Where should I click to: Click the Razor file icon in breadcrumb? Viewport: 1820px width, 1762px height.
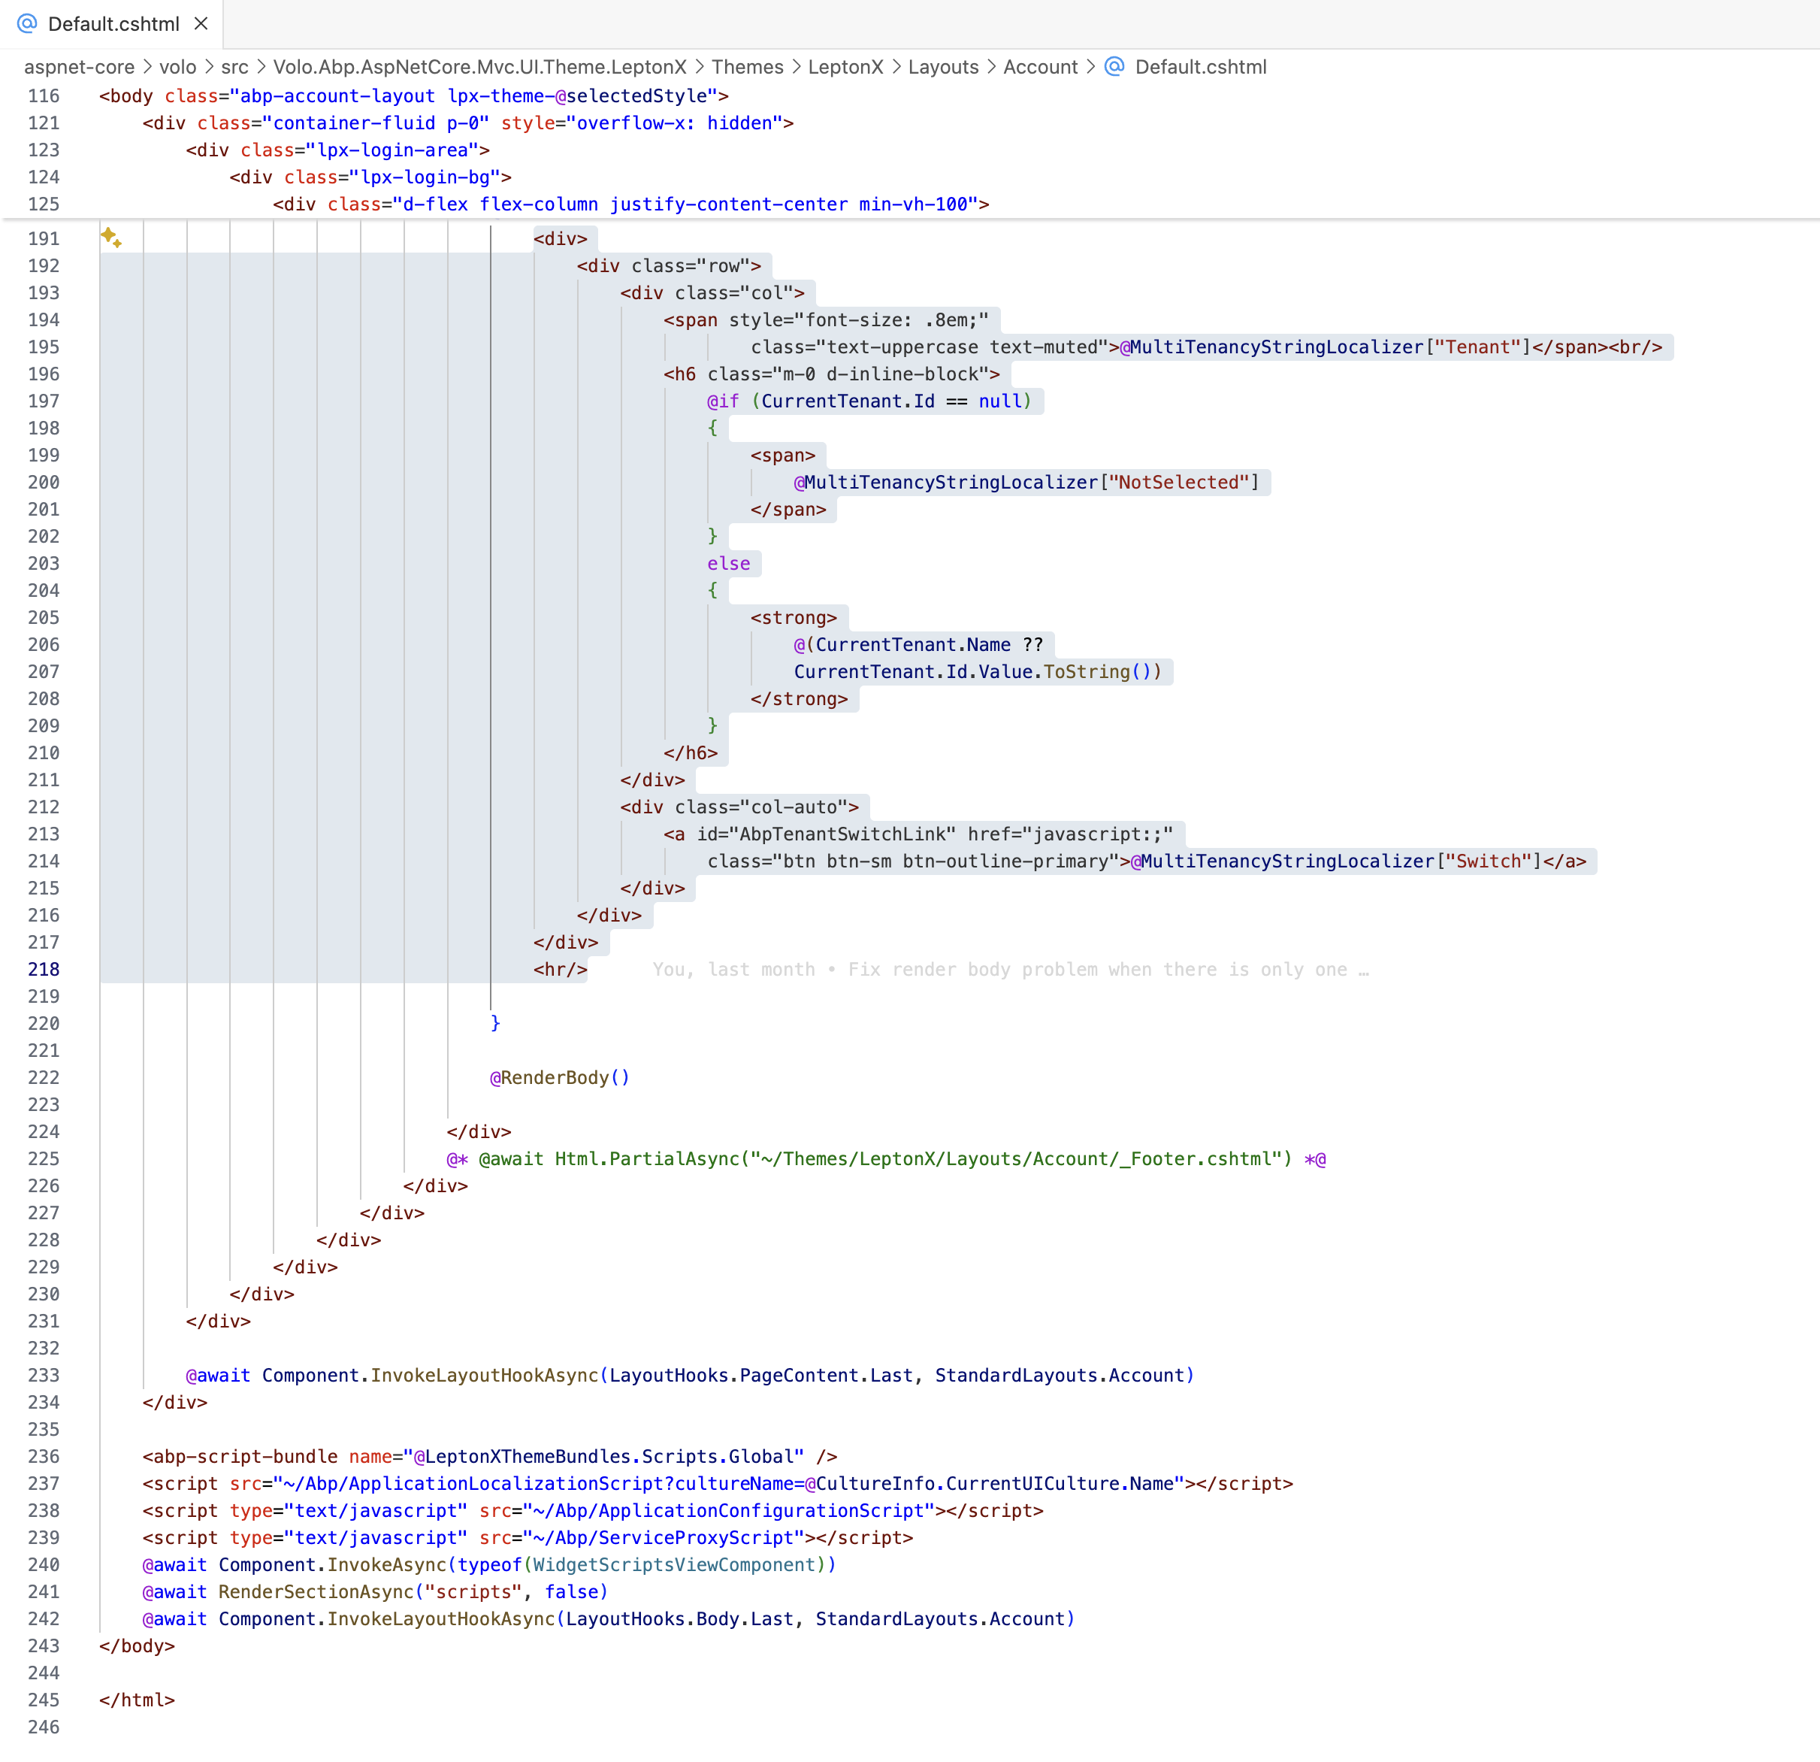click(1114, 67)
